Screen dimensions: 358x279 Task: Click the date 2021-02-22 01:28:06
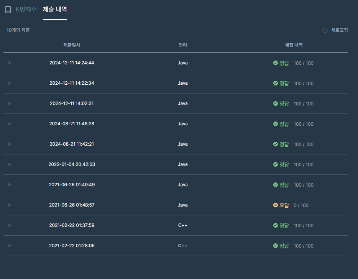72,246
